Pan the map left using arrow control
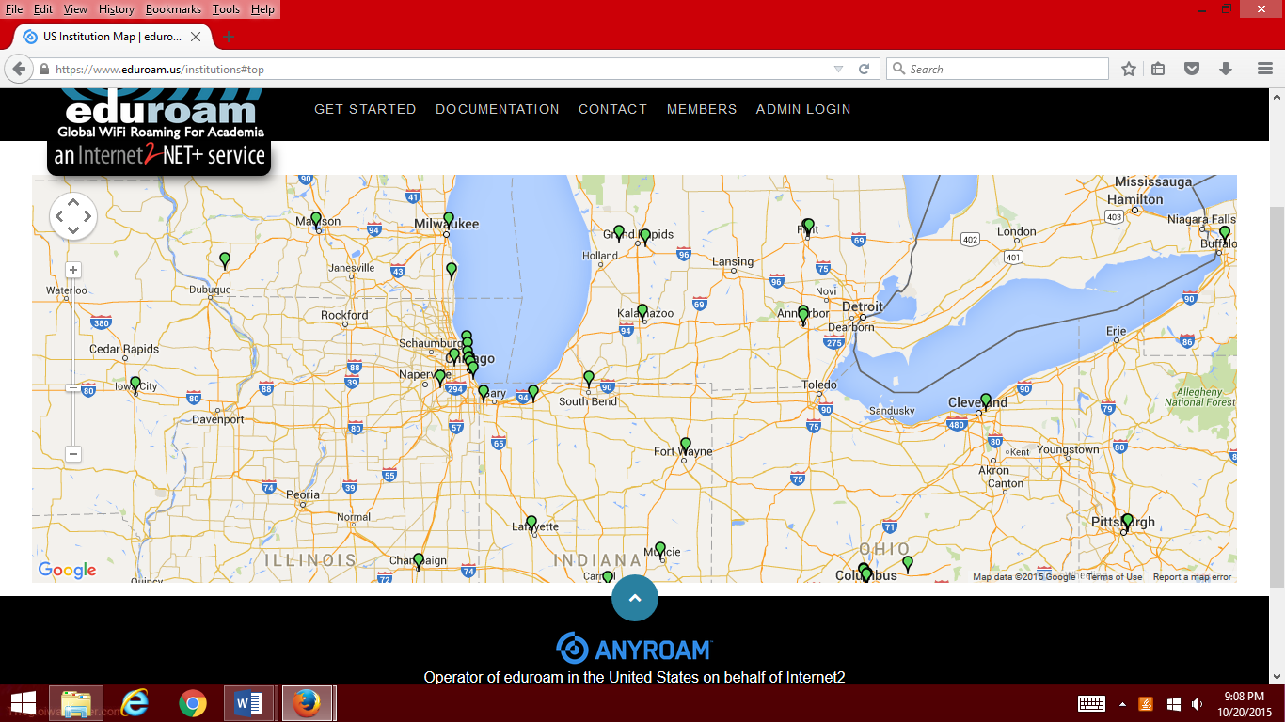Image resolution: width=1285 pixels, height=722 pixels. click(x=59, y=217)
